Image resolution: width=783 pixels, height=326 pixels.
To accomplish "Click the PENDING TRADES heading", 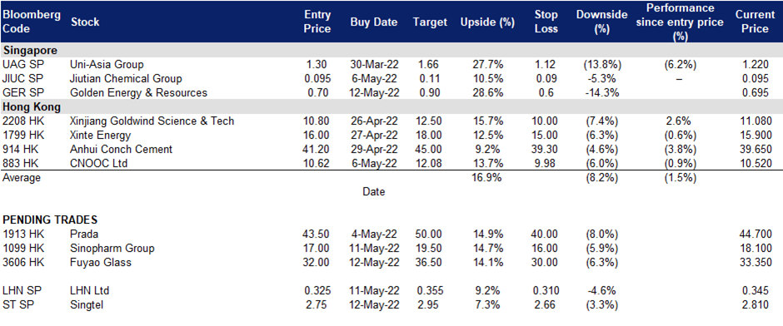I will tap(51, 220).
